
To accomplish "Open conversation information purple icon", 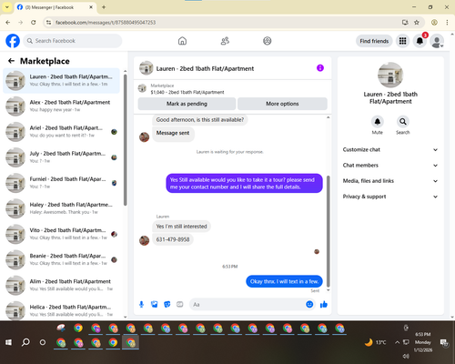I will pyautogui.click(x=320, y=68).
